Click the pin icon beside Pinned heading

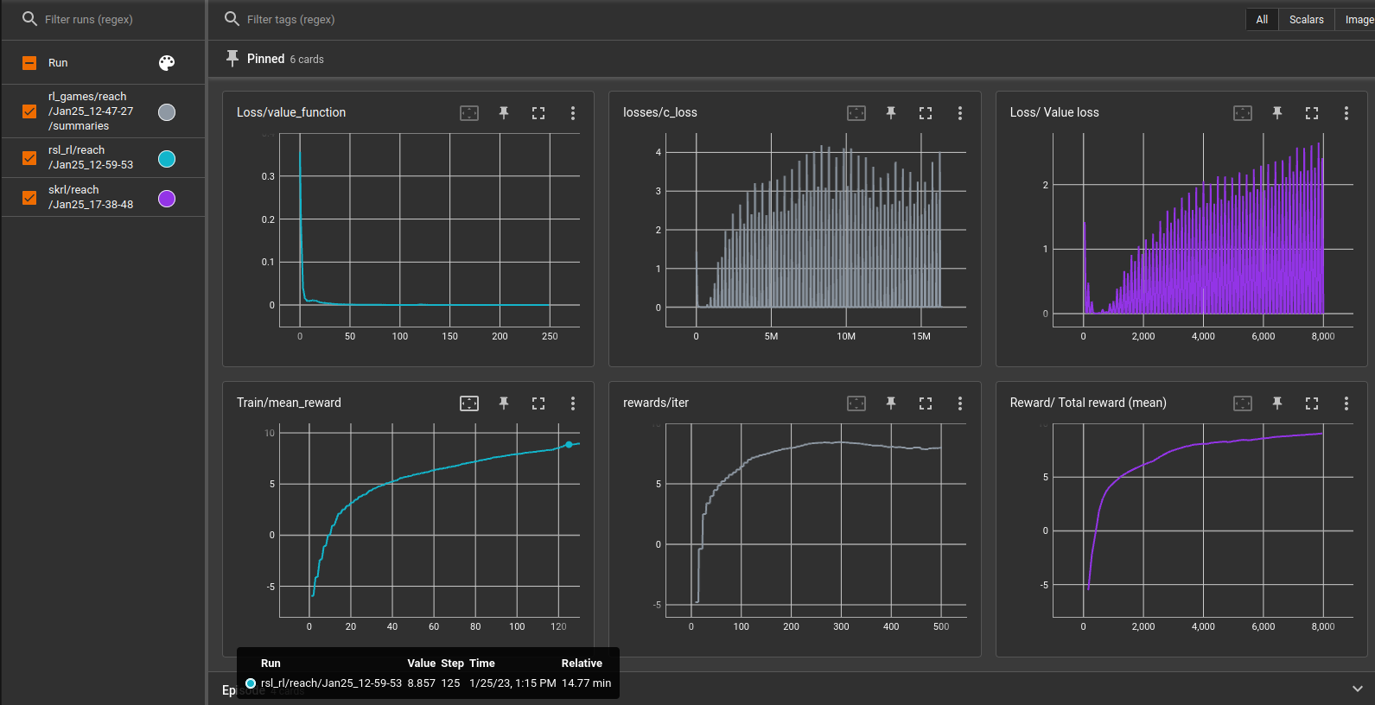coord(232,58)
